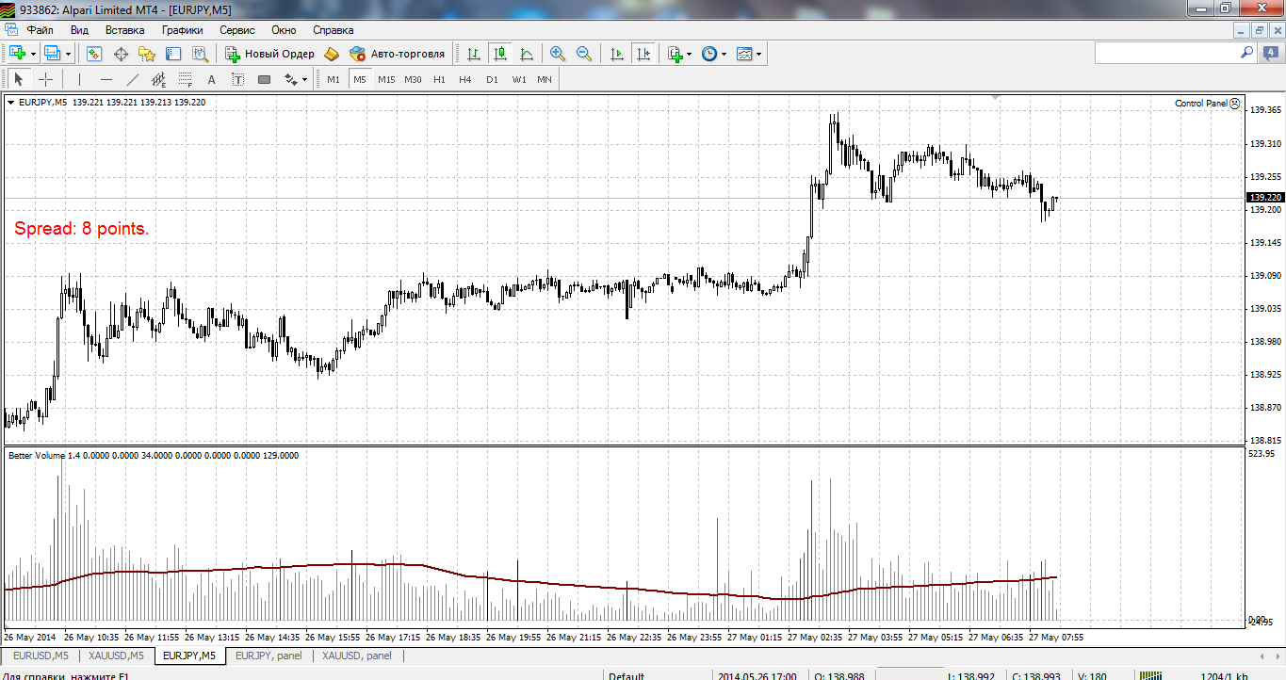Image resolution: width=1286 pixels, height=680 pixels.
Task: Switch chart to line chart mode
Action: 527,54
